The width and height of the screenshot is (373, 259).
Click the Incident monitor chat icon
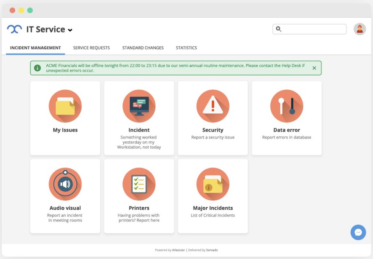tap(139, 106)
